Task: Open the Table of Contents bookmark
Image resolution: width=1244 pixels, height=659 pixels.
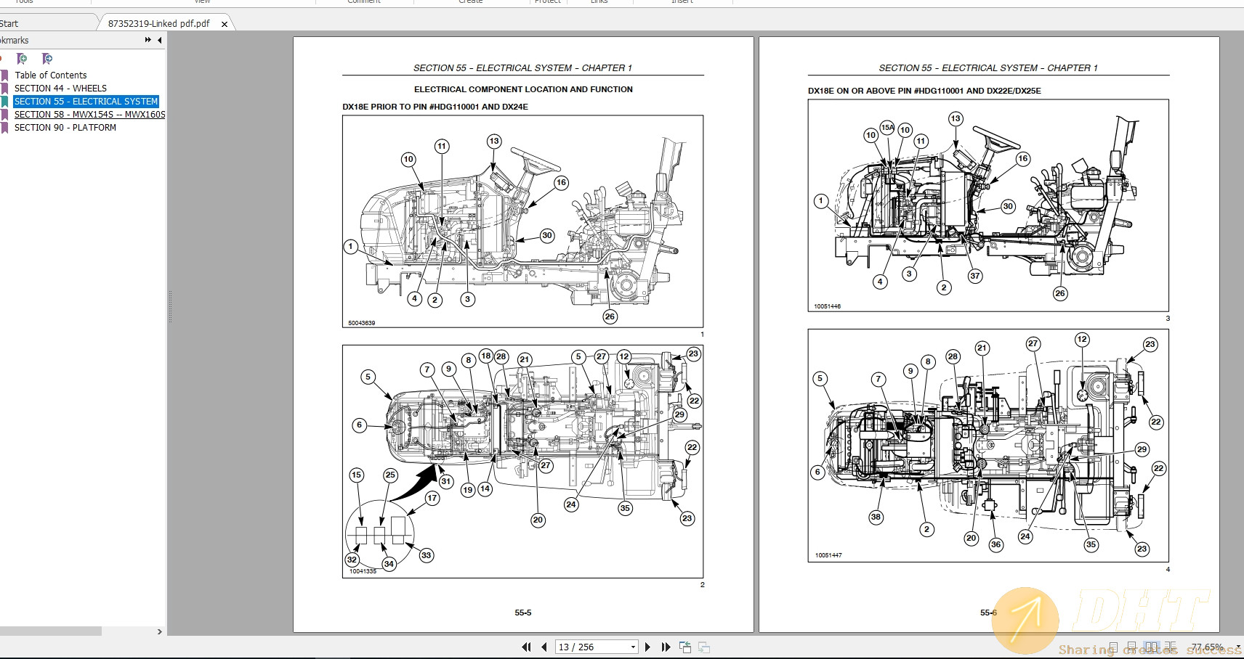Action: [52, 75]
